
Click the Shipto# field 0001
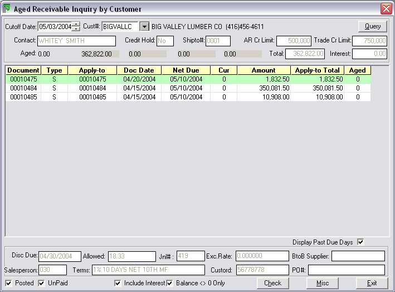coord(218,41)
